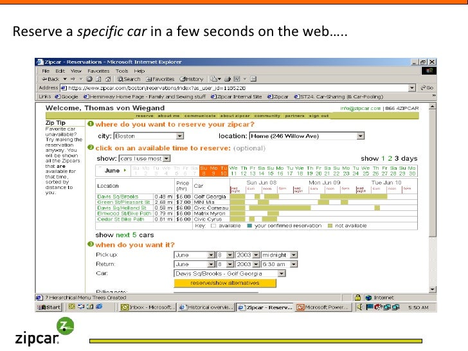The width and height of the screenshot is (468, 351).
Task: Open the Car dropdown Davis Sq/Brooks - Golf Georgia
Action: coord(230,273)
